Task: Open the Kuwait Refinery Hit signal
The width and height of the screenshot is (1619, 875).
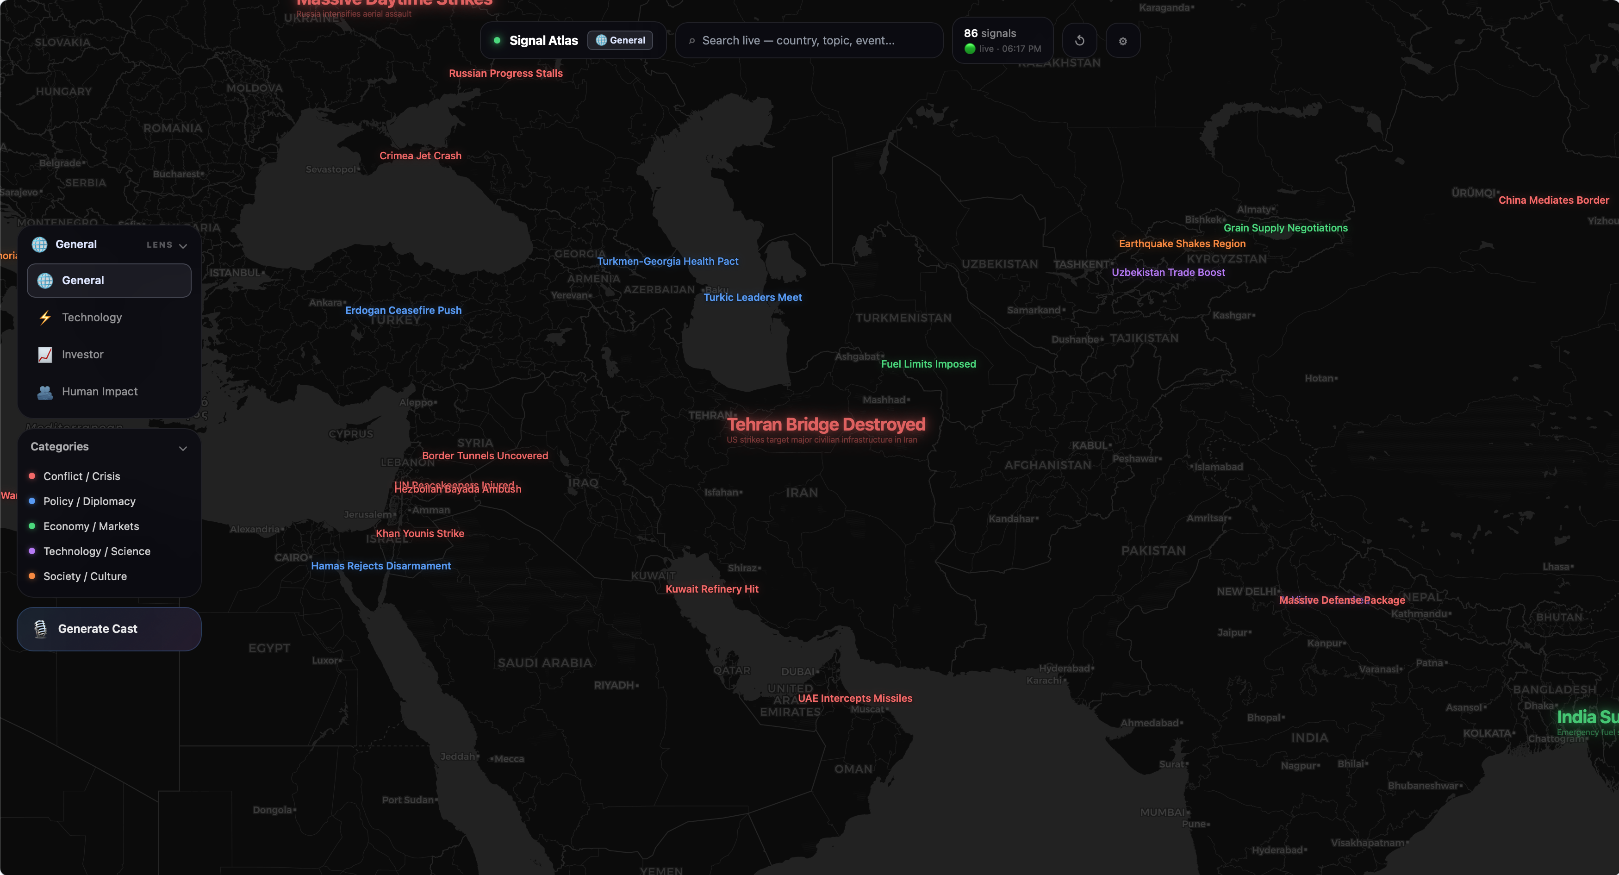Action: [711, 589]
